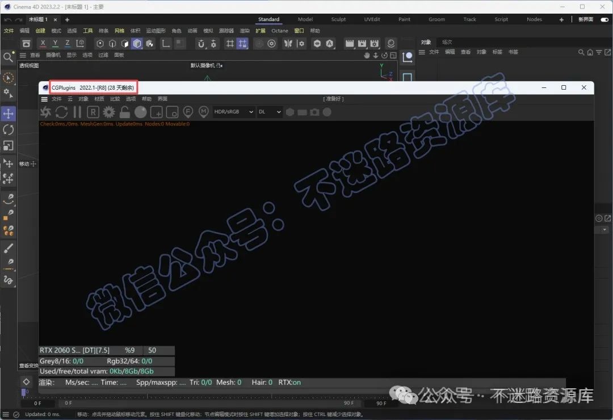Select Texture mode checkered cube icon
613x420 pixels.
pos(150,44)
